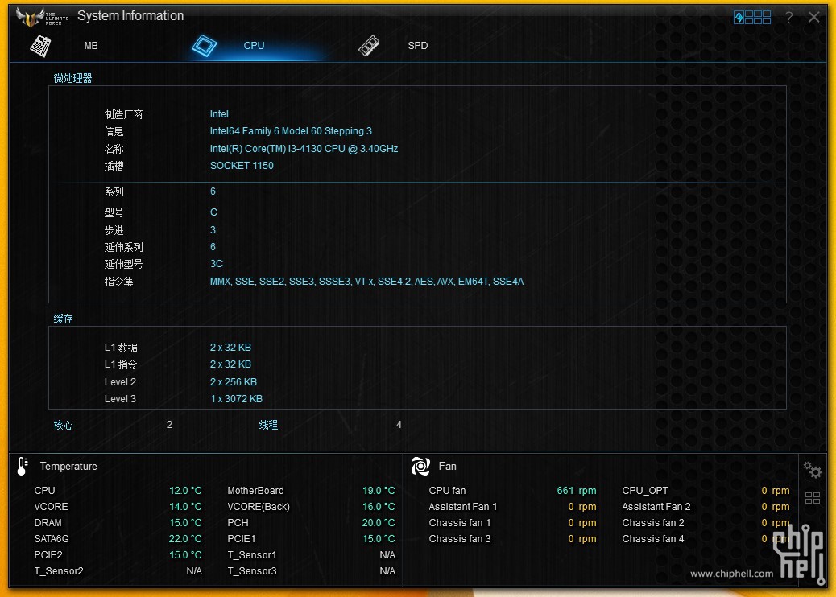The image size is (836, 597).
Task: Click the thermometer icon next to Temperature
Action: click(x=23, y=466)
